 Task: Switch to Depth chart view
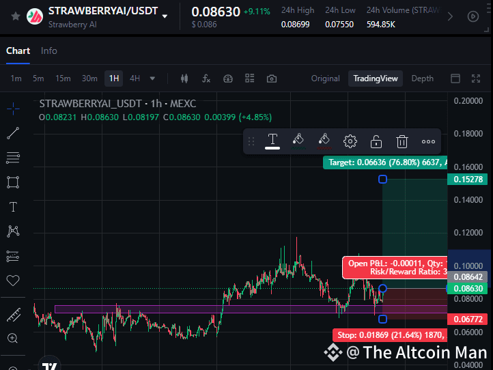422,79
